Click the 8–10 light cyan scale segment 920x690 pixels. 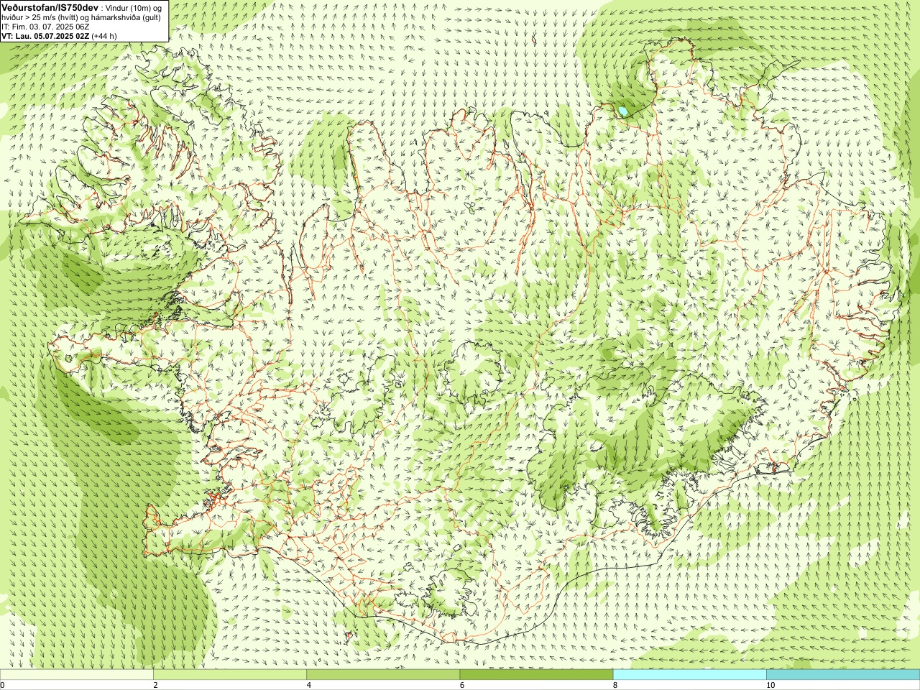coord(690,675)
